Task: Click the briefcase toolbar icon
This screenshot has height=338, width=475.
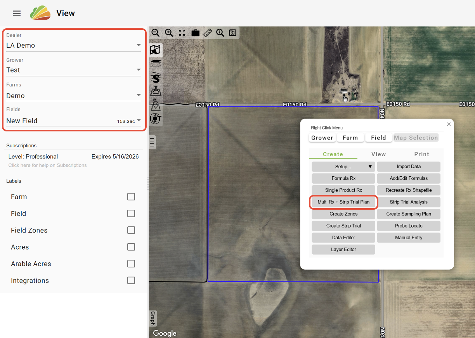Action: [x=195, y=33]
